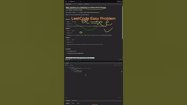Add a new testcase with plus
187x105 pixels.
point(82,103)
